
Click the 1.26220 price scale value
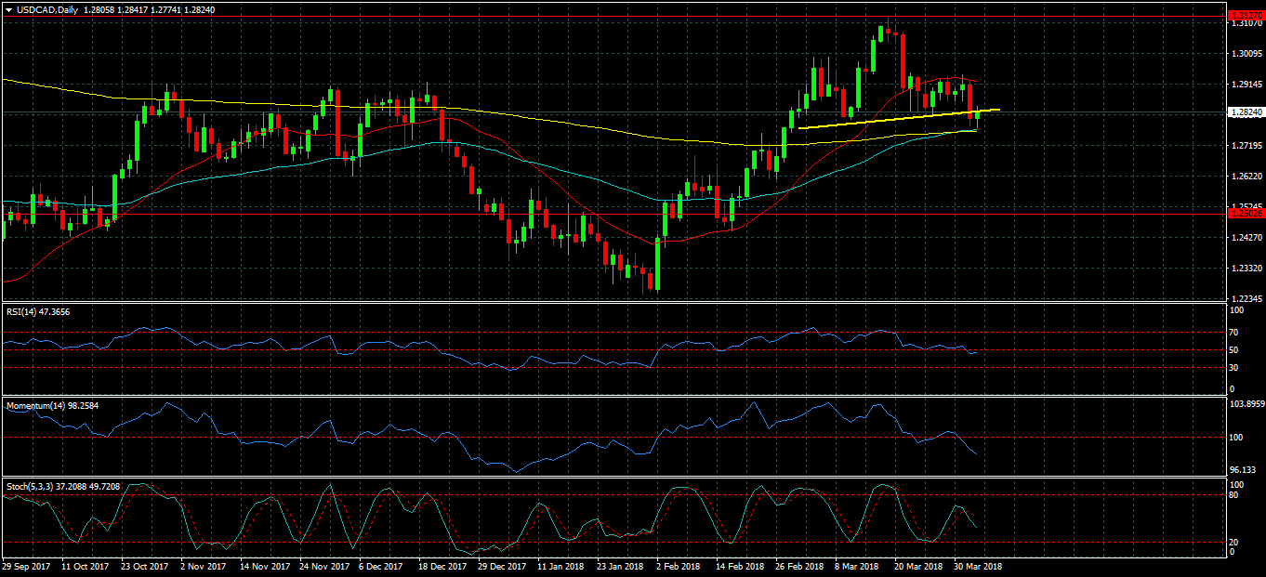click(1245, 177)
